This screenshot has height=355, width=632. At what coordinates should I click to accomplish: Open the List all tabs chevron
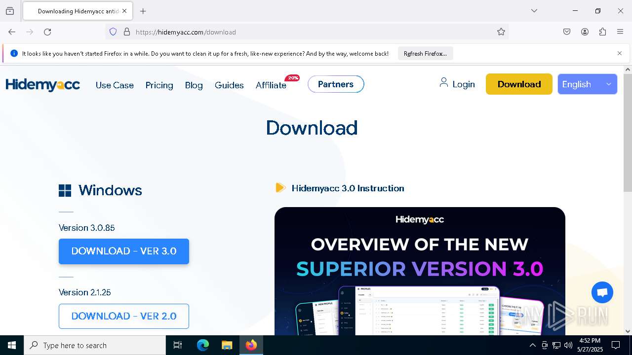tap(534, 11)
